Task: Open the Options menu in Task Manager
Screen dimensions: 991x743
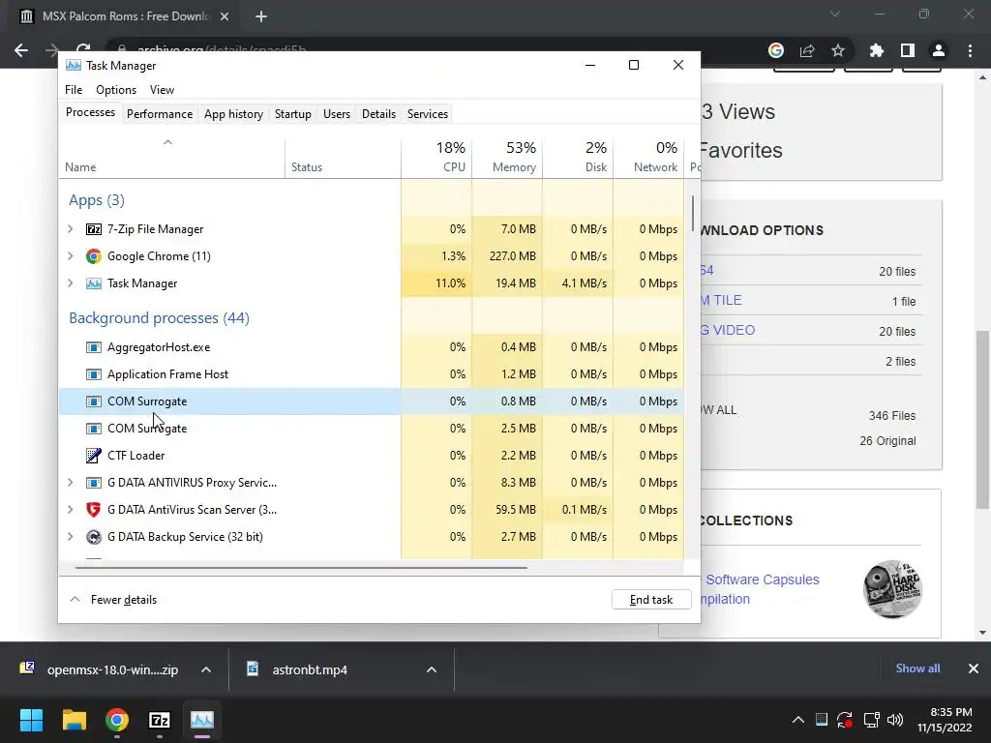Action: (x=116, y=90)
